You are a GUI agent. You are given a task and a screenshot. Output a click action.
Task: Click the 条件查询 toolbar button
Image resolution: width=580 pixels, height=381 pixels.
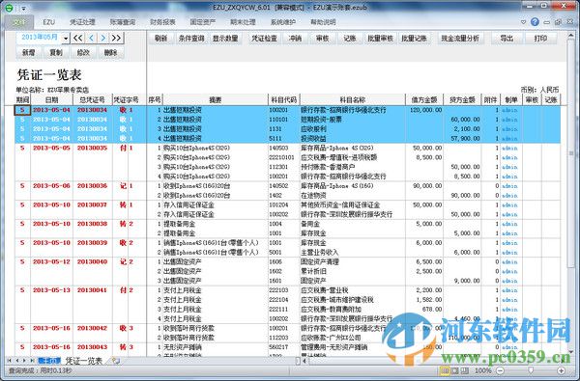click(191, 38)
